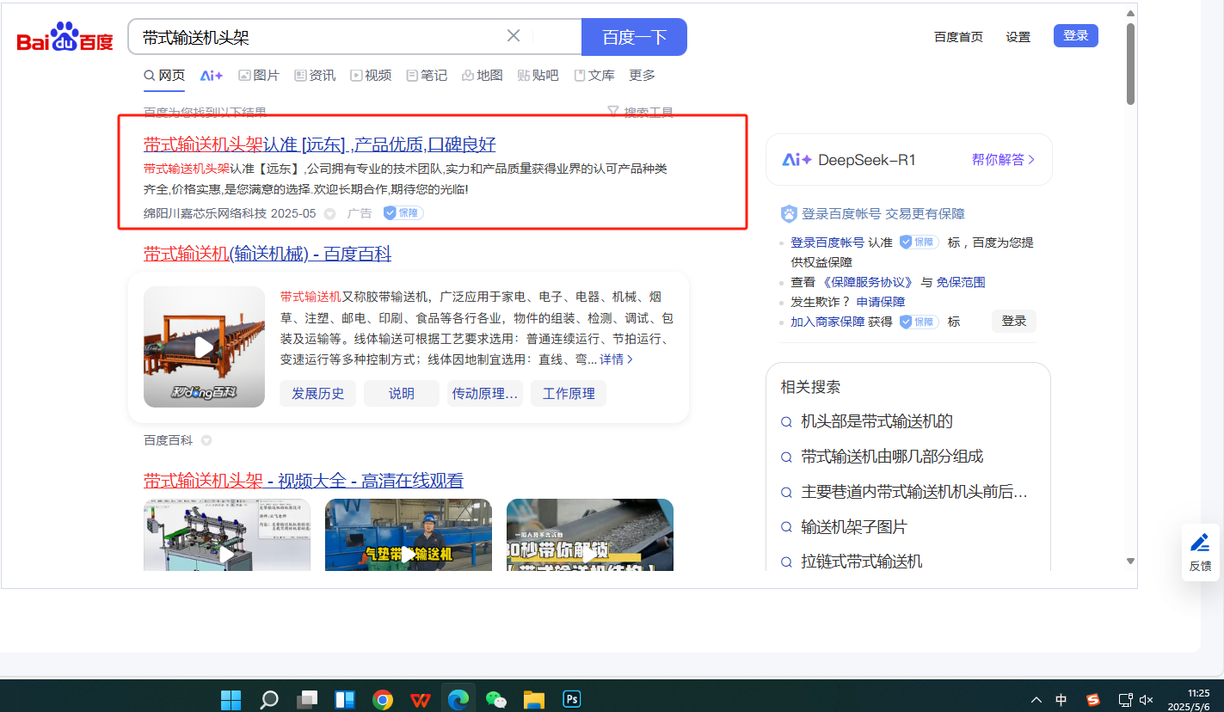Clear the search box with the X icon
This screenshot has width=1224, height=712.
pos(514,36)
